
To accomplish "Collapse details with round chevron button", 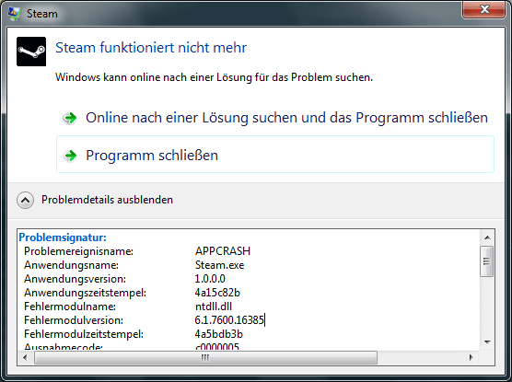I will coord(25,200).
